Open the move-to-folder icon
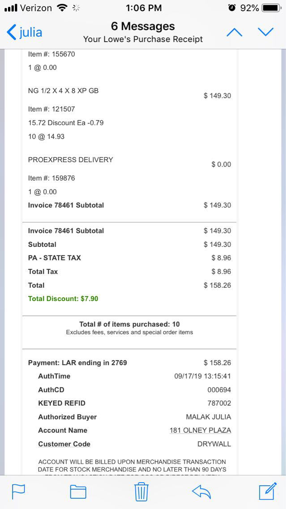 [x=78, y=492]
